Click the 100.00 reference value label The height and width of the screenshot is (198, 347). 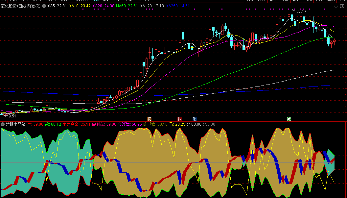pyautogui.click(x=195, y=124)
